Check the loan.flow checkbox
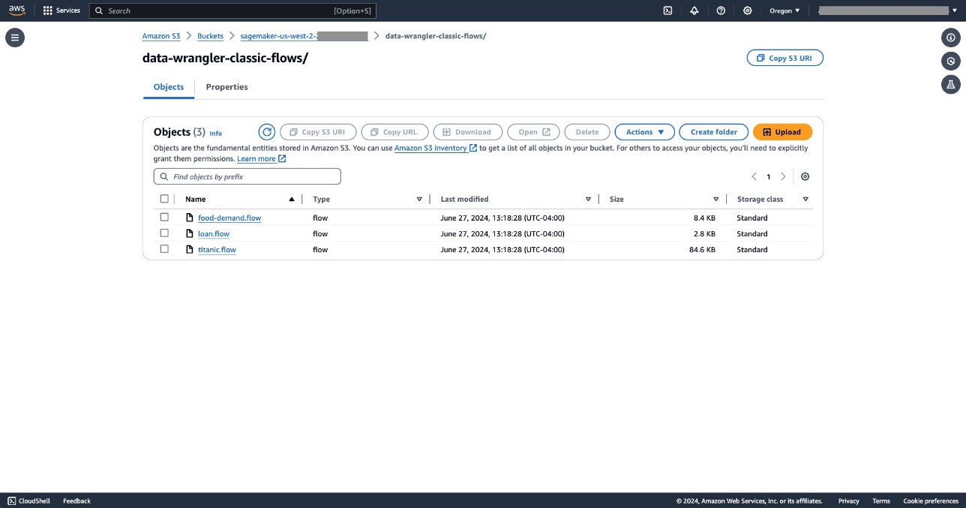966x508 pixels. [x=164, y=233]
